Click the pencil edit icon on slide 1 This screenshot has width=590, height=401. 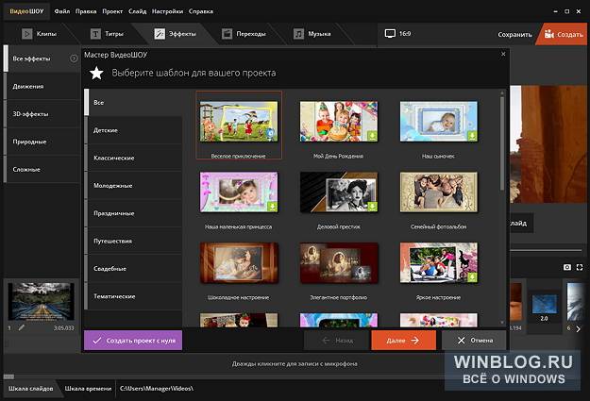point(22,327)
